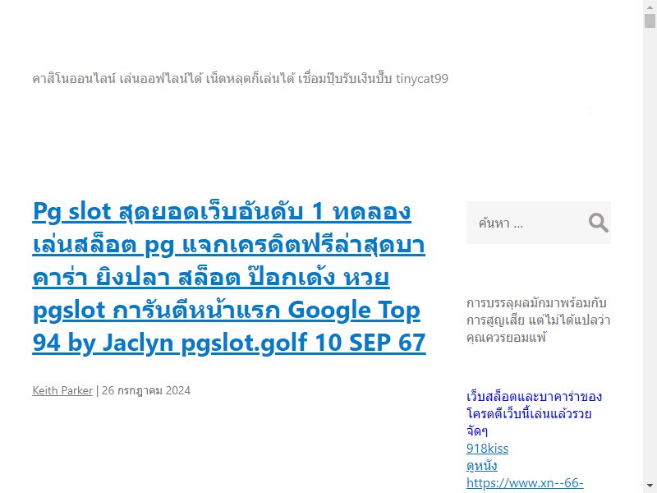The width and height of the screenshot is (657, 493).
Task: Click the site tagline mentioning tinycat99
Action: 240,78
